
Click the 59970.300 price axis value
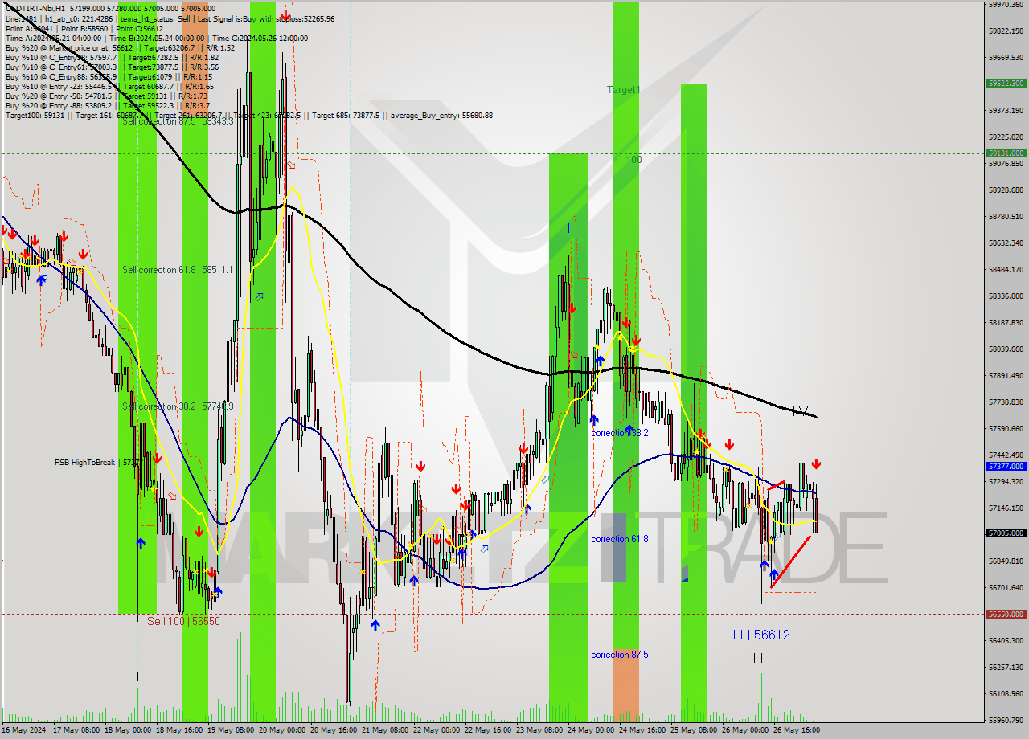[x=1006, y=5]
